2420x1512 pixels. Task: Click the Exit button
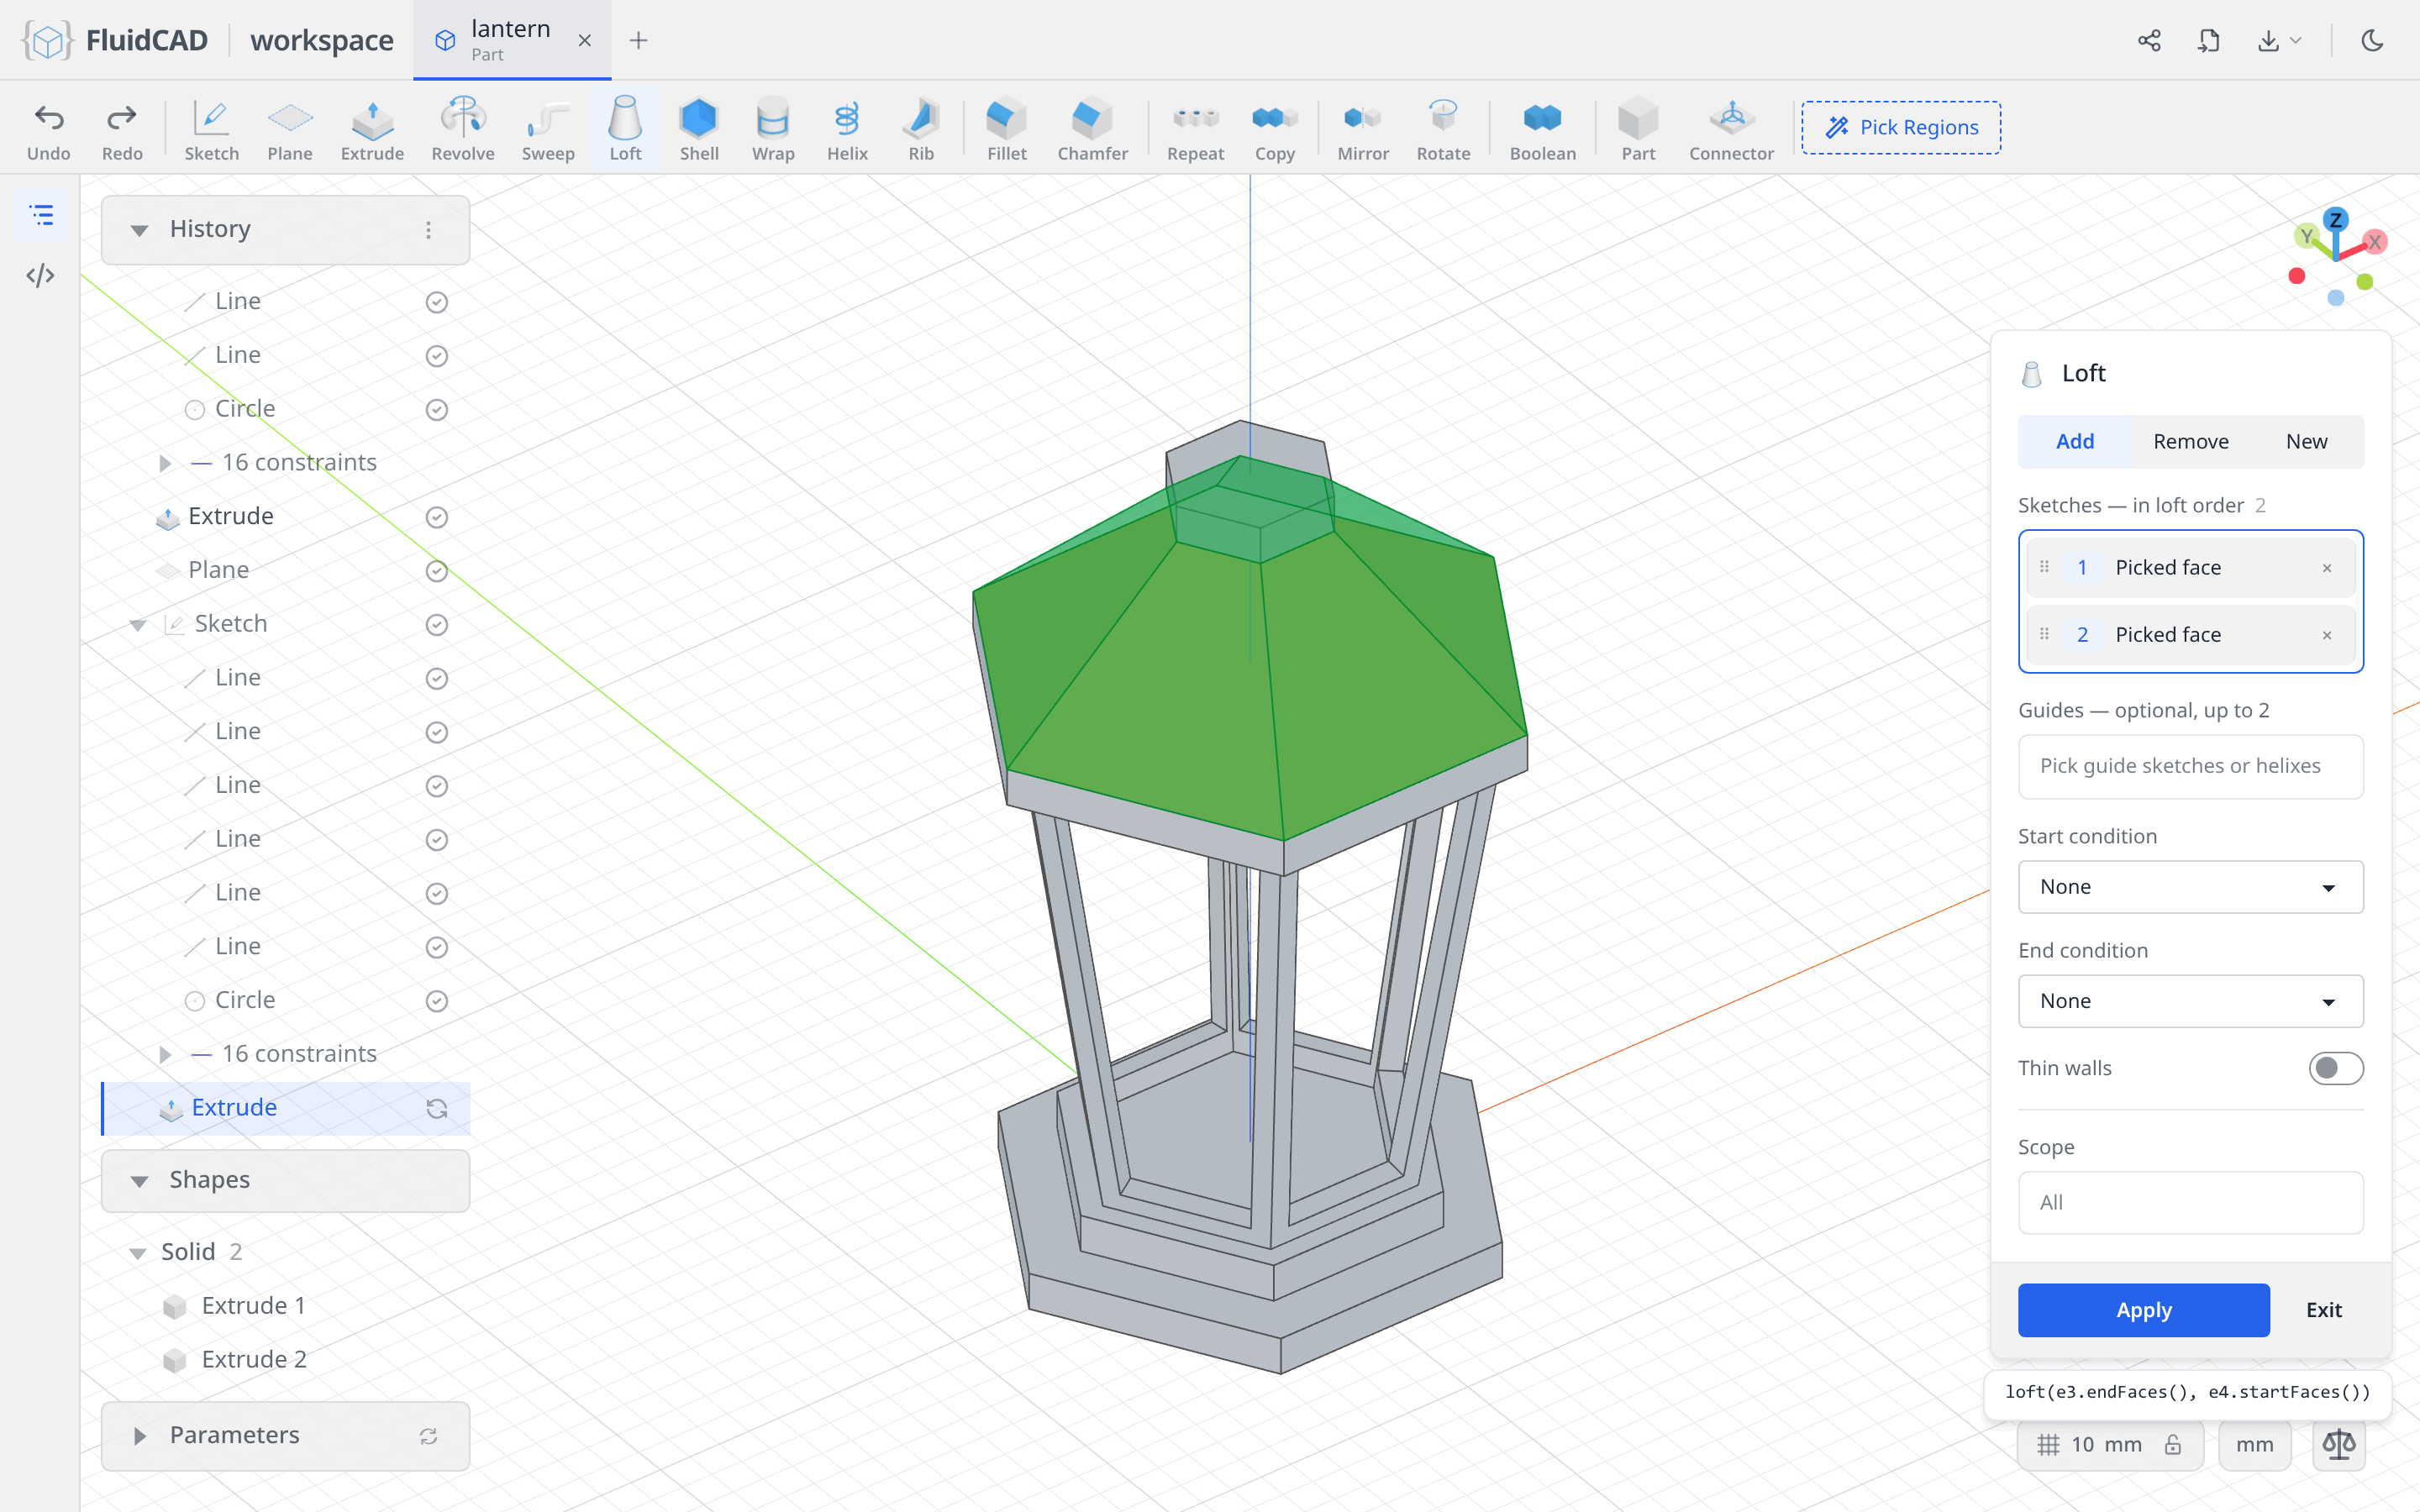click(x=2324, y=1310)
